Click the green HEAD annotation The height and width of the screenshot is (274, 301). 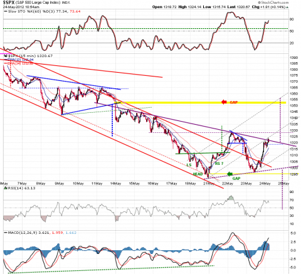pyautogui.click(x=198, y=174)
